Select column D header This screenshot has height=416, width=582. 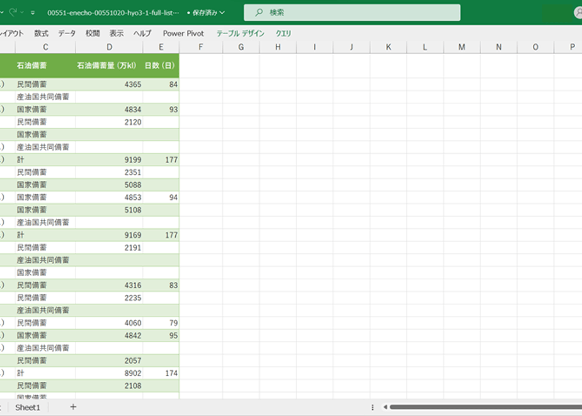tap(109, 47)
